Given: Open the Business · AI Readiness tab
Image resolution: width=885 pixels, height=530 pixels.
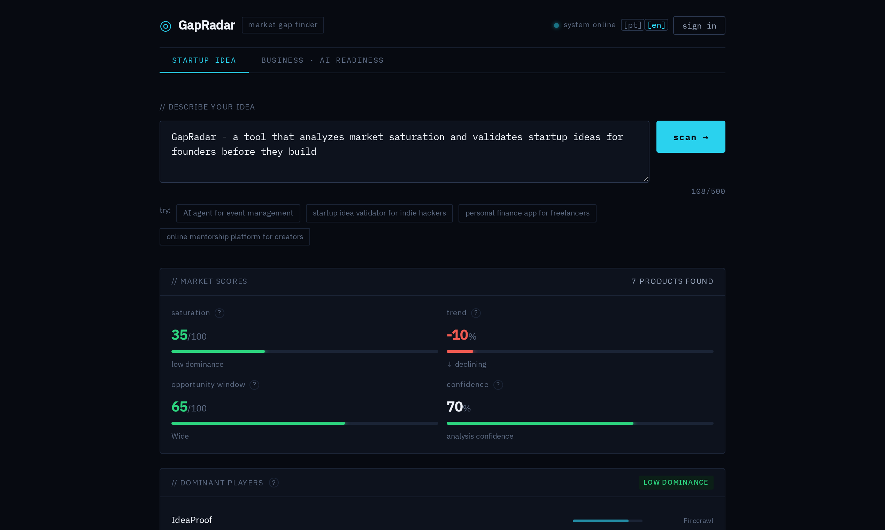Looking at the screenshot, I should [323, 60].
